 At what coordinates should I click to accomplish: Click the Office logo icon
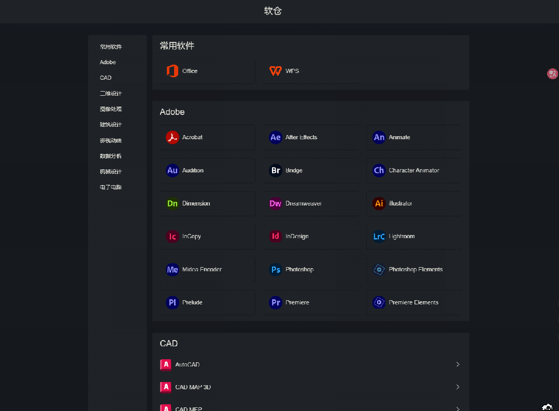tap(173, 71)
